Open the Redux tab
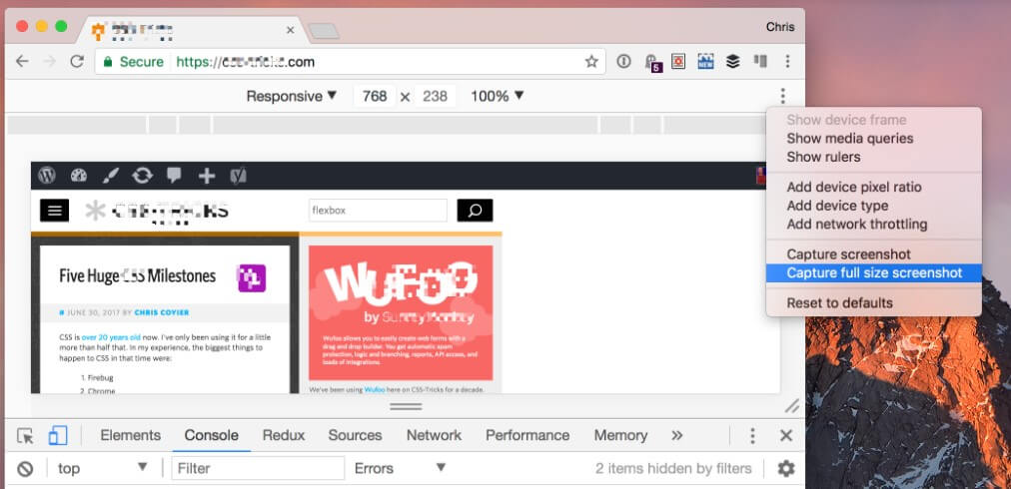The width and height of the screenshot is (1011, 489). click(284, 435)
